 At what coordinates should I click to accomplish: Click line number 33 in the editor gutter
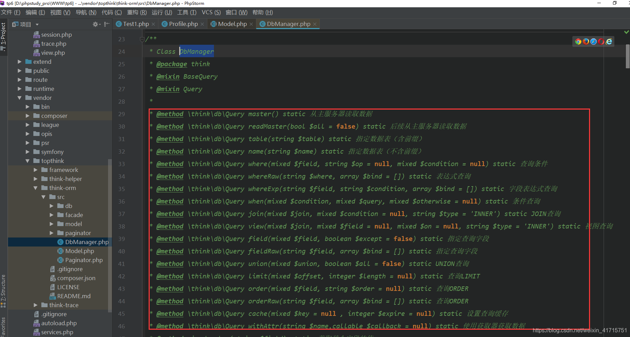click(121, 164)
